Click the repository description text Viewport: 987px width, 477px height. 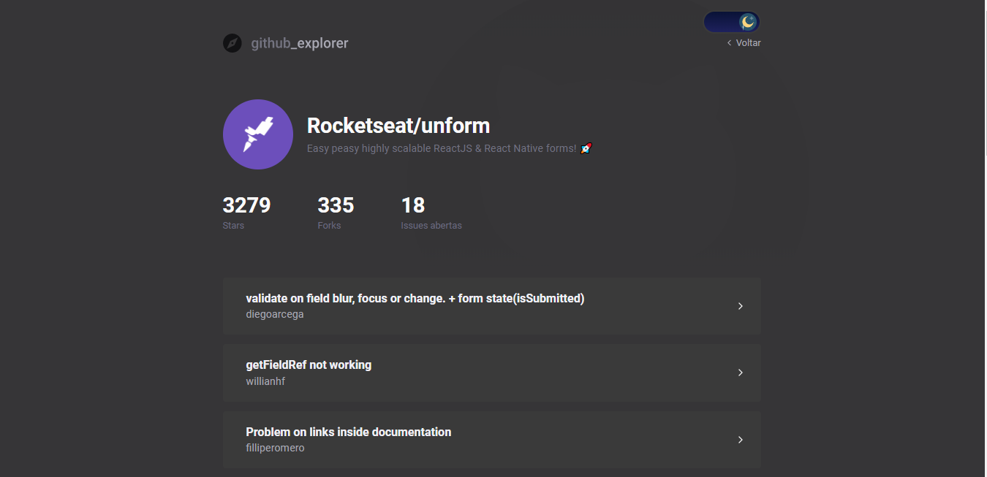coord(450,148)
